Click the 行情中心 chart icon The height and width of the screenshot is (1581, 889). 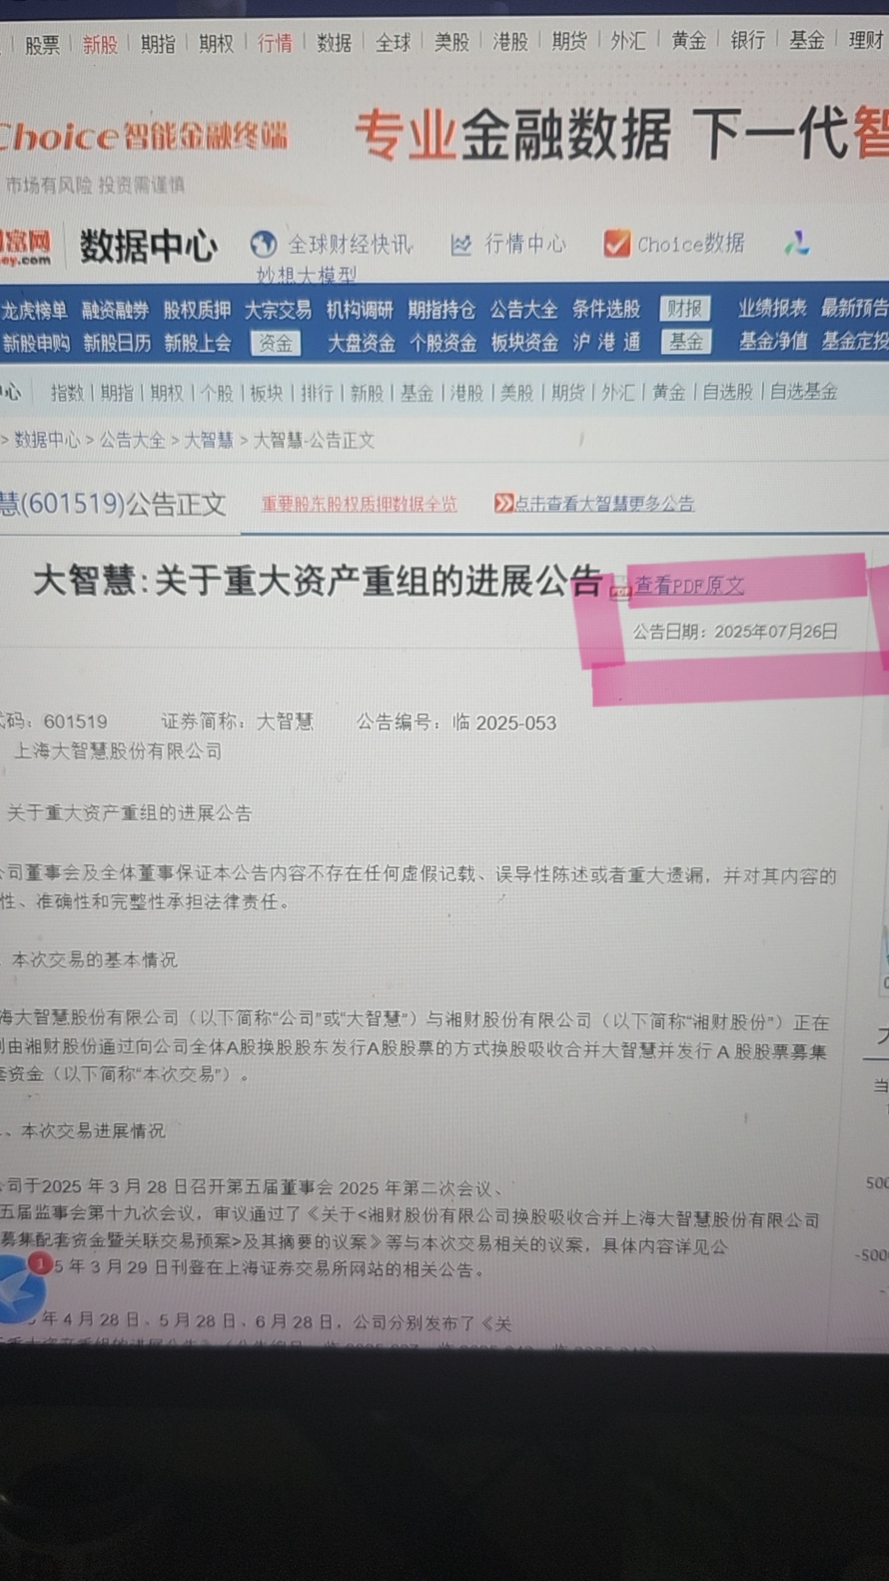point(461,244)
